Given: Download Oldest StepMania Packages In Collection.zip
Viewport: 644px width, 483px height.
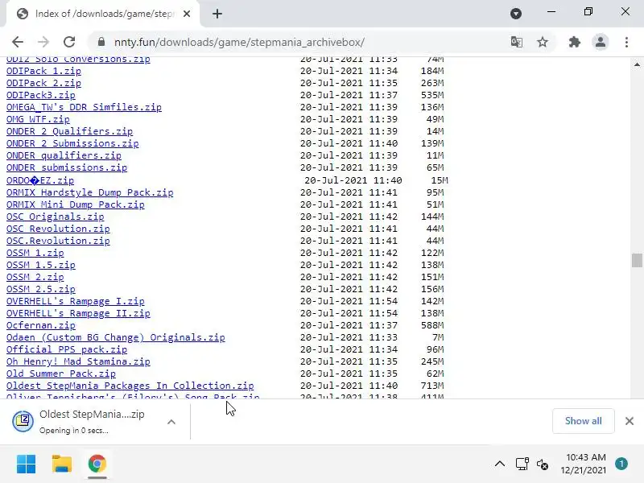Looking at the screenshot, I should click(x=130, y=386).
